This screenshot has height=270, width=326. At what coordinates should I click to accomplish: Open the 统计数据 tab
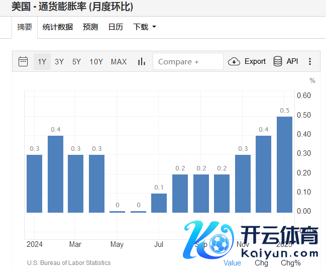pyautogui.click(x=58, y=27)
